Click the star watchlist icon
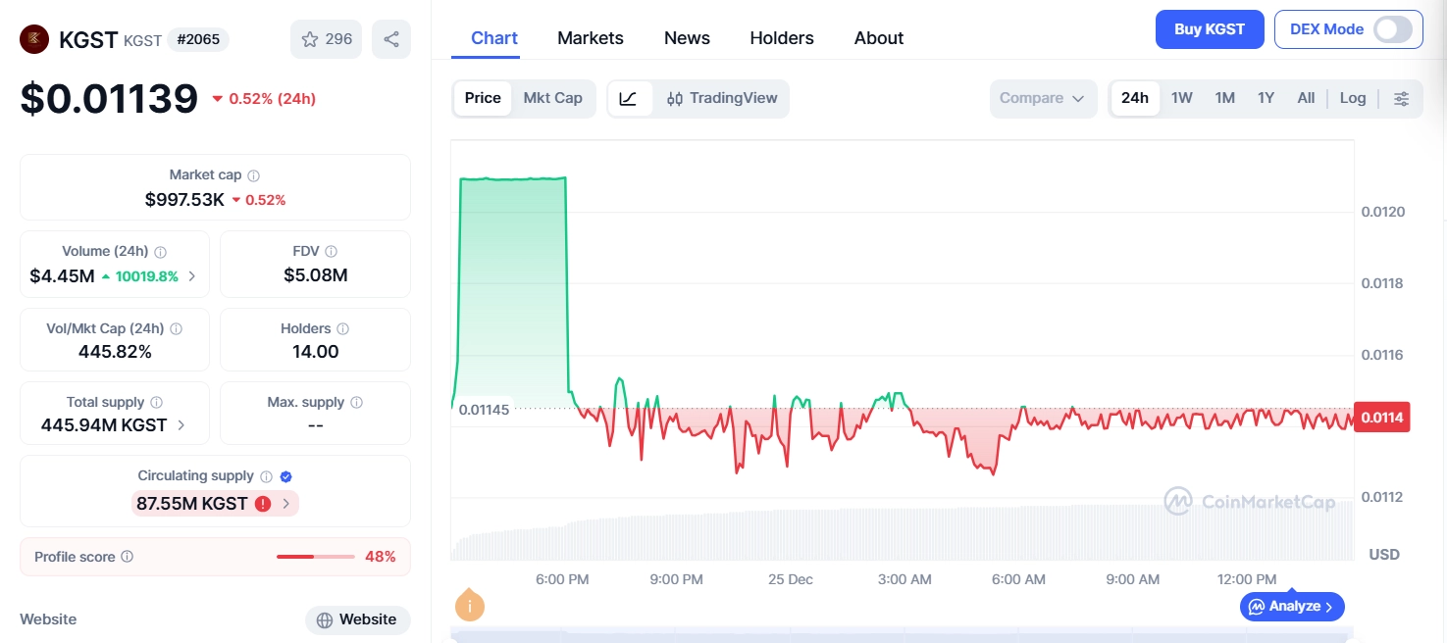The image size is (1447, 643). 310,39
